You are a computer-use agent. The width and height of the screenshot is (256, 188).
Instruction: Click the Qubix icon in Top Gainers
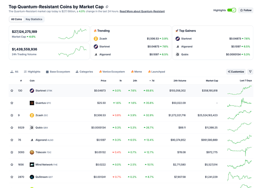pos(177,55)
